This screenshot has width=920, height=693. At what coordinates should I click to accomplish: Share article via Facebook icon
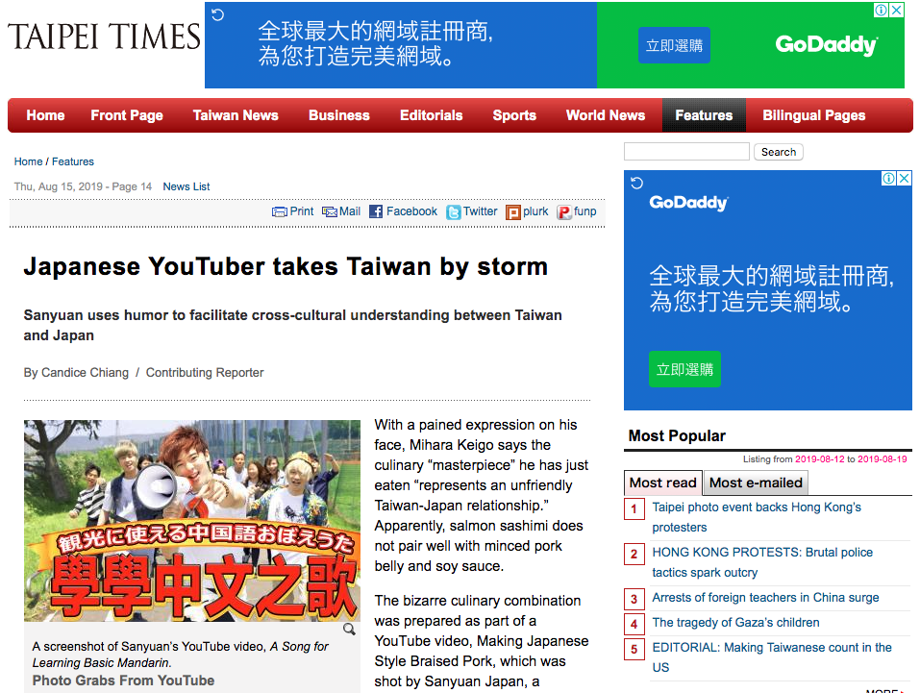(376, 211)
